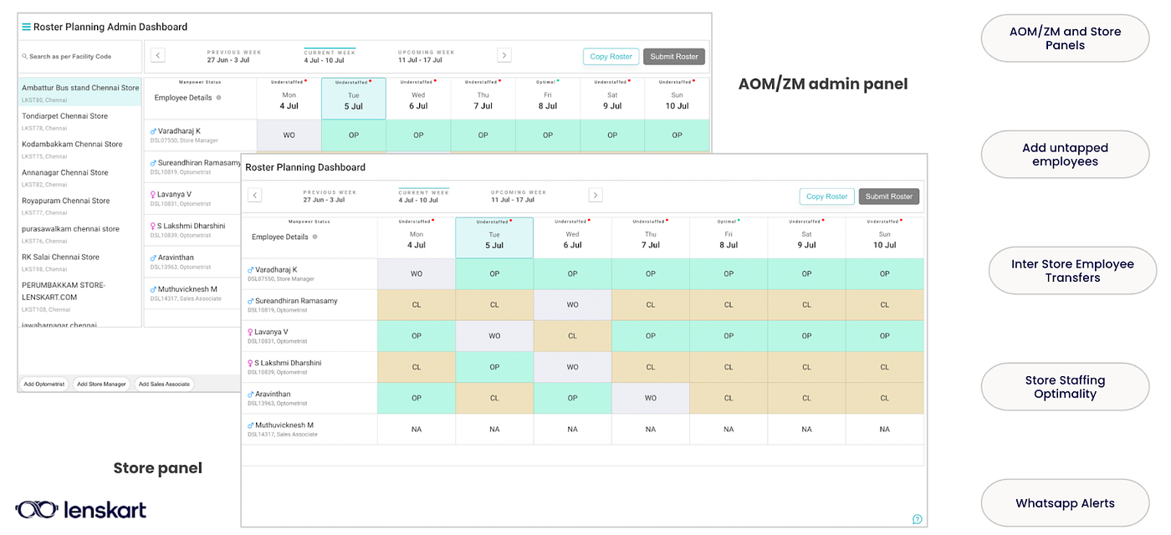Screen dimensions: 1171x535
Task: Click Add Optometrist button
Action: (44, 385)
